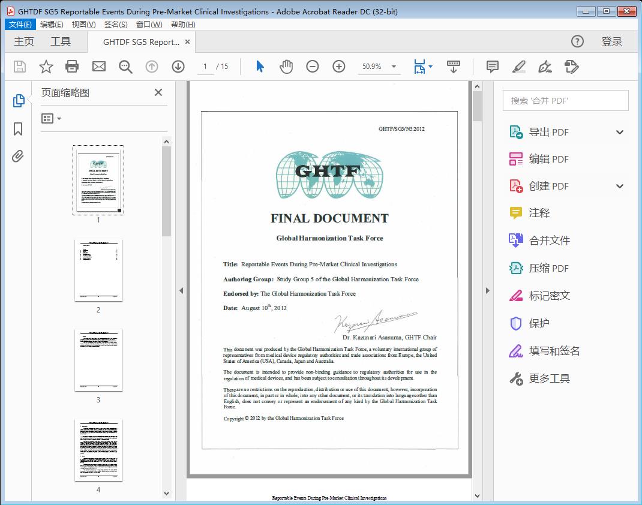Open the Print dialog via printer icon
Screen dimensions: 642x505
72,67
